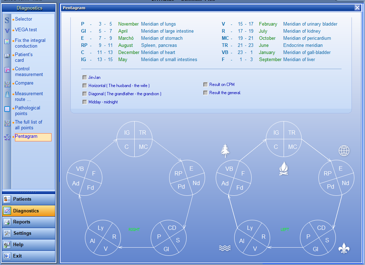Click the Compare grid icon
Image resolution: width=365 pixels, height=265 pixels.
pos(7,84)
